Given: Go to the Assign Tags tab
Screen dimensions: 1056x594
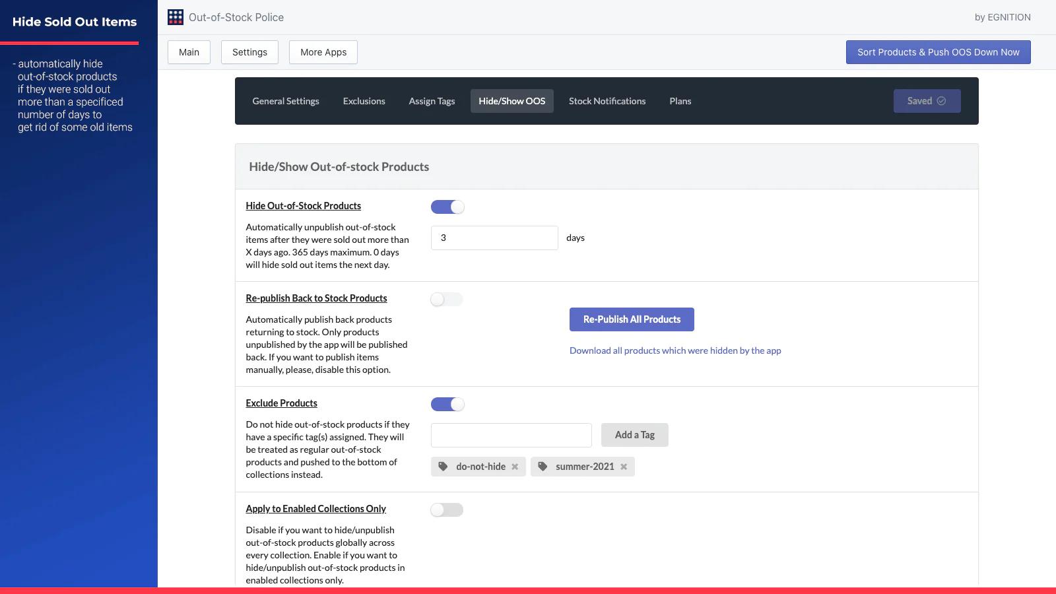Looking at the screenshot, I should tap(432, 101).
